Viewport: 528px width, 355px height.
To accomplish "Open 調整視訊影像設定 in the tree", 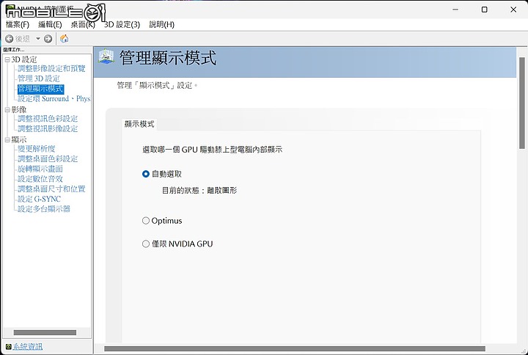I will [x=48, y=128].
